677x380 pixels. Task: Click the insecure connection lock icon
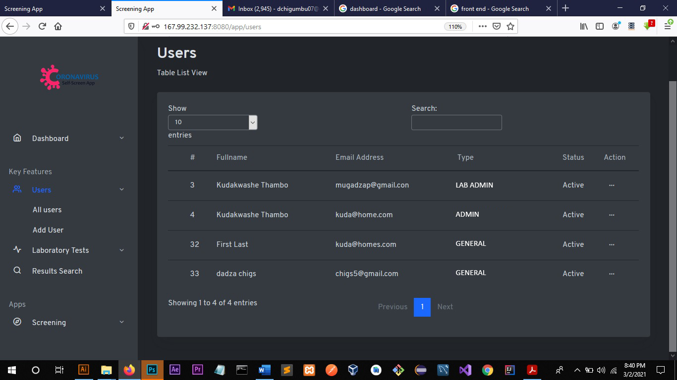(x=146, y=27)
